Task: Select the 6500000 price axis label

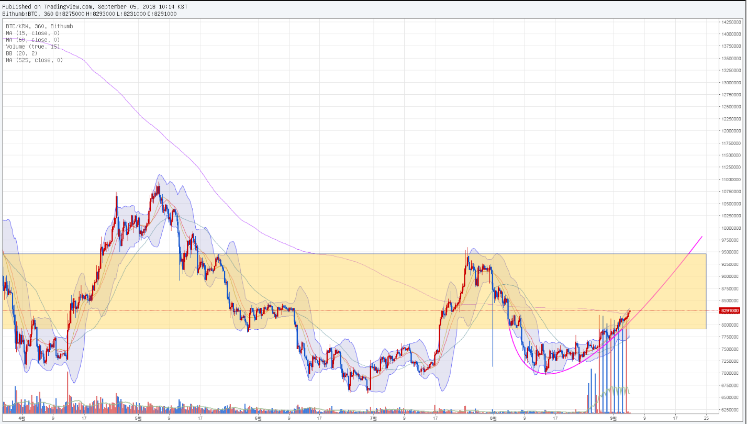Action: click(731, 398)
